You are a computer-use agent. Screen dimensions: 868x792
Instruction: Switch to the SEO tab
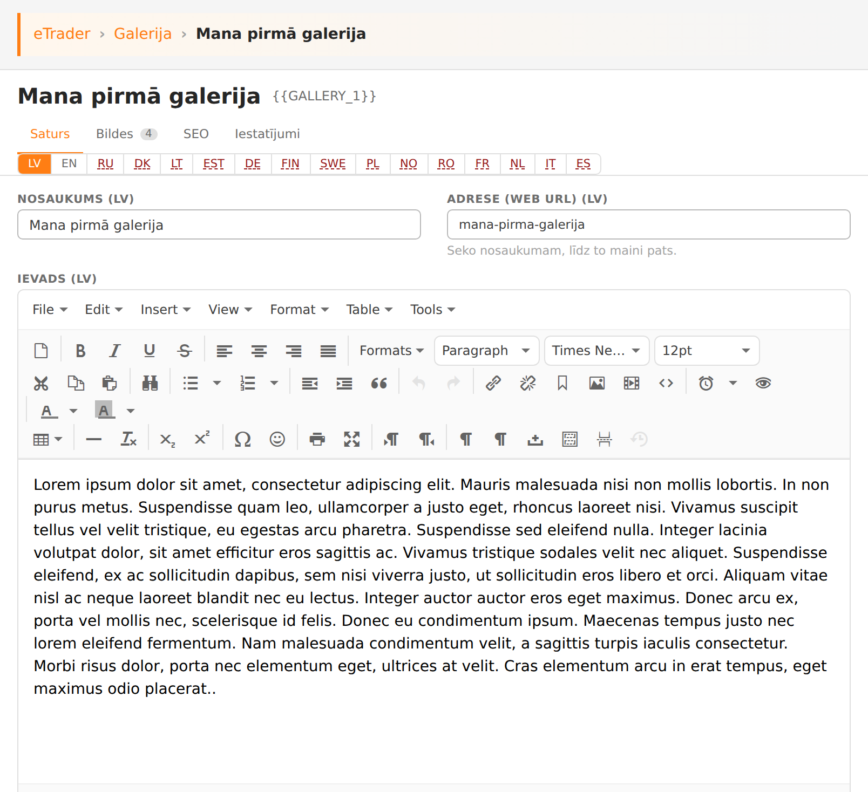(196, 134)
